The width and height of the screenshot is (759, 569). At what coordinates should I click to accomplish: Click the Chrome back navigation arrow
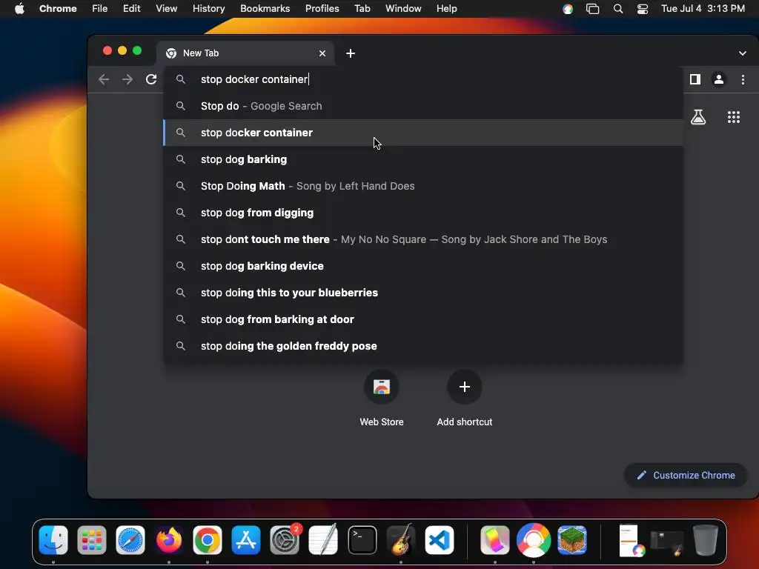104,79
